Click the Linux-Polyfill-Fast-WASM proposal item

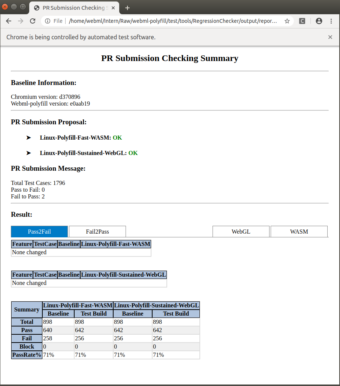pos(81,138)
